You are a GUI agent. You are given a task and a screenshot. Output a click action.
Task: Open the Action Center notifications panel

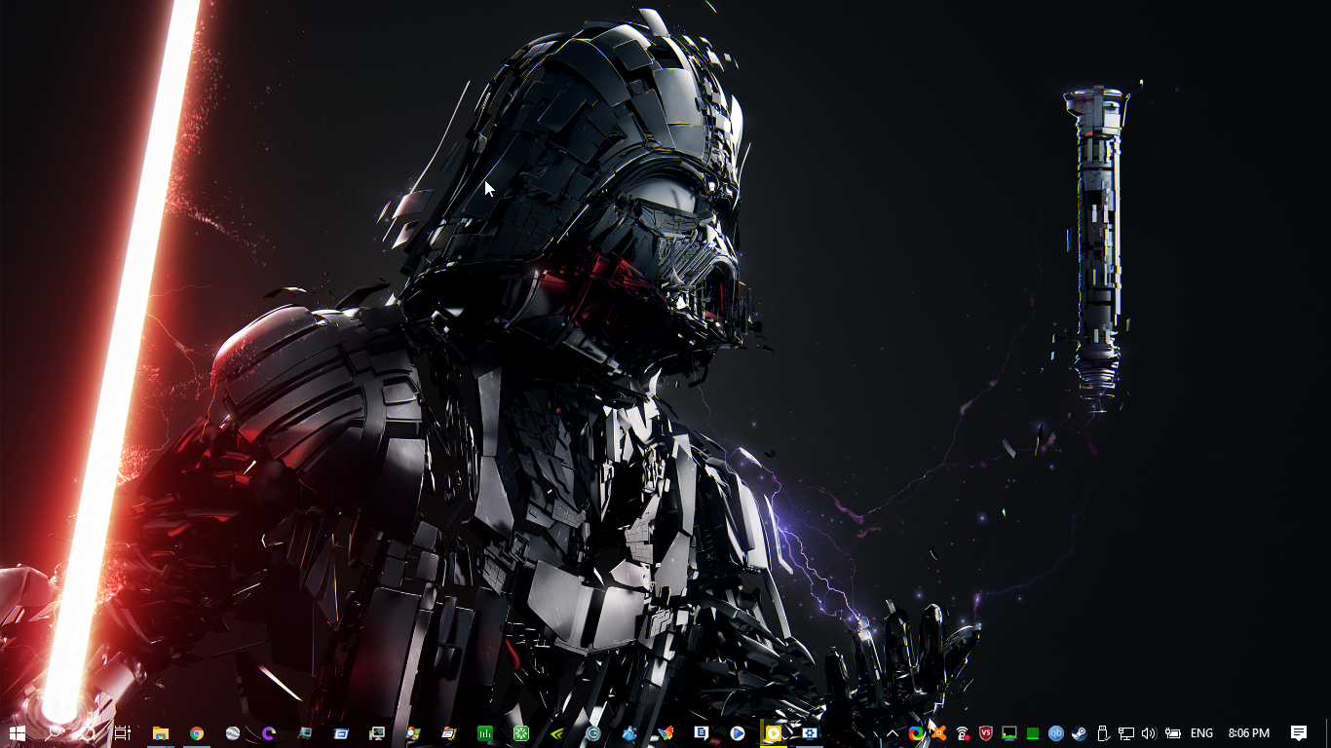point(1298,732)
